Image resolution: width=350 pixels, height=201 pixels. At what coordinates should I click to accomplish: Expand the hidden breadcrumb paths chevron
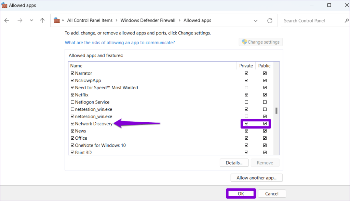pyautogui.click(x=64, y=20)
